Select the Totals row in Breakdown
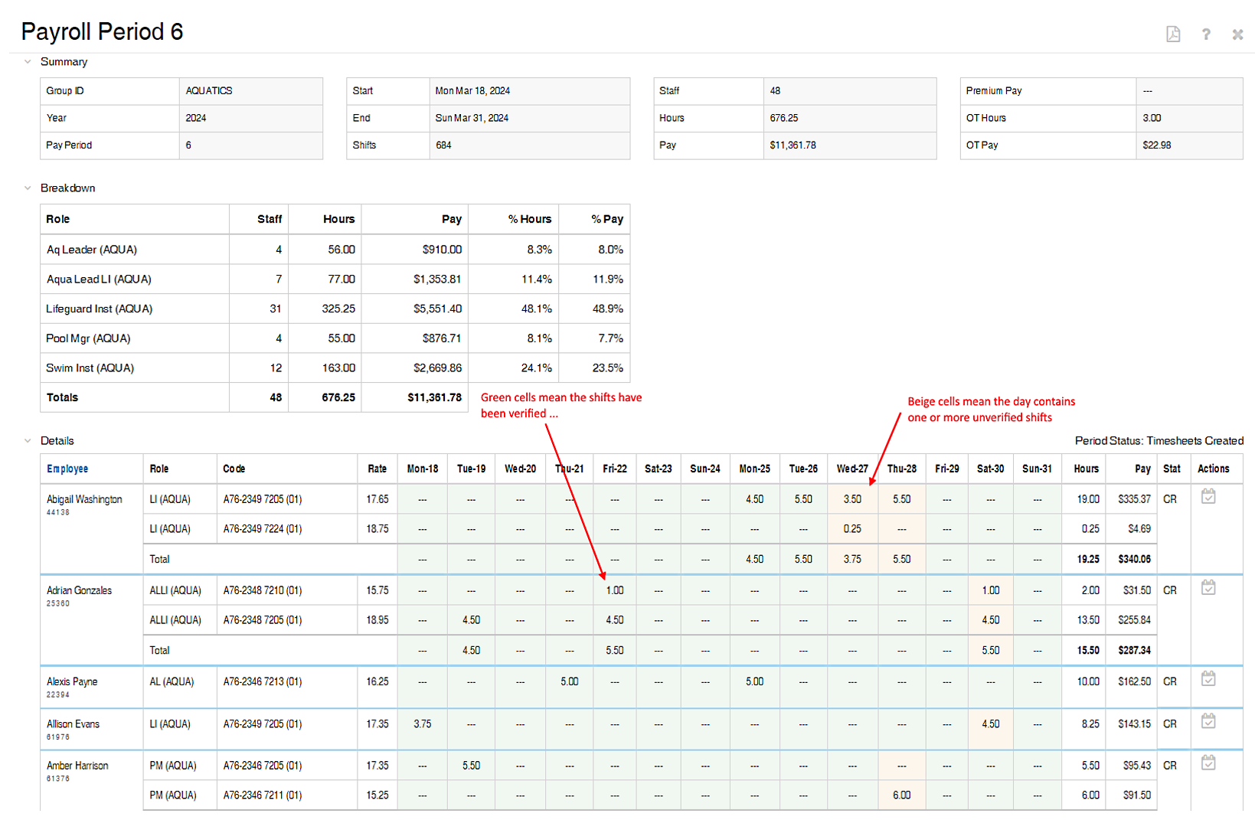 pyautogui.click(x=254, y=397)
